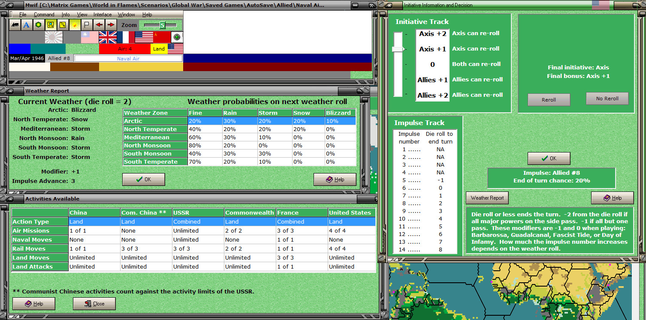Image resolution: width=646 pixels, height=320 pixels.
Task: Click the blue letter A toolbar icon
Action: coord(26,25)
